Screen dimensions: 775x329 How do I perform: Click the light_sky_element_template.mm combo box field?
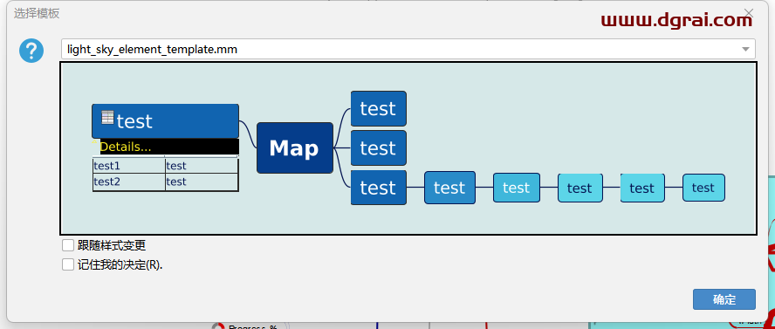408,49
